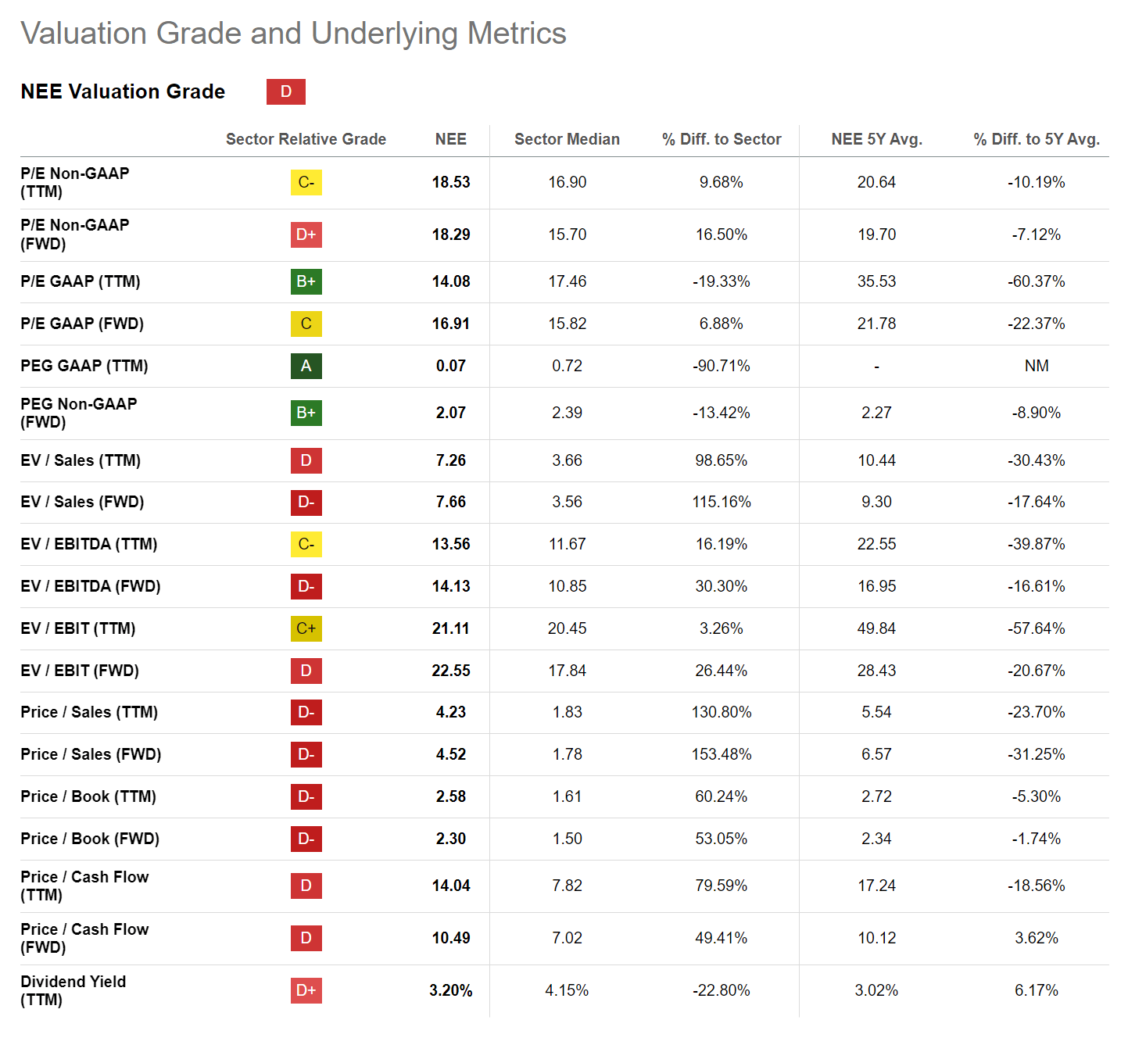Open the EV / EBITDA (TTM) metric link
The width and height of the screenshot is (1128, 1045).
point(88,544)
